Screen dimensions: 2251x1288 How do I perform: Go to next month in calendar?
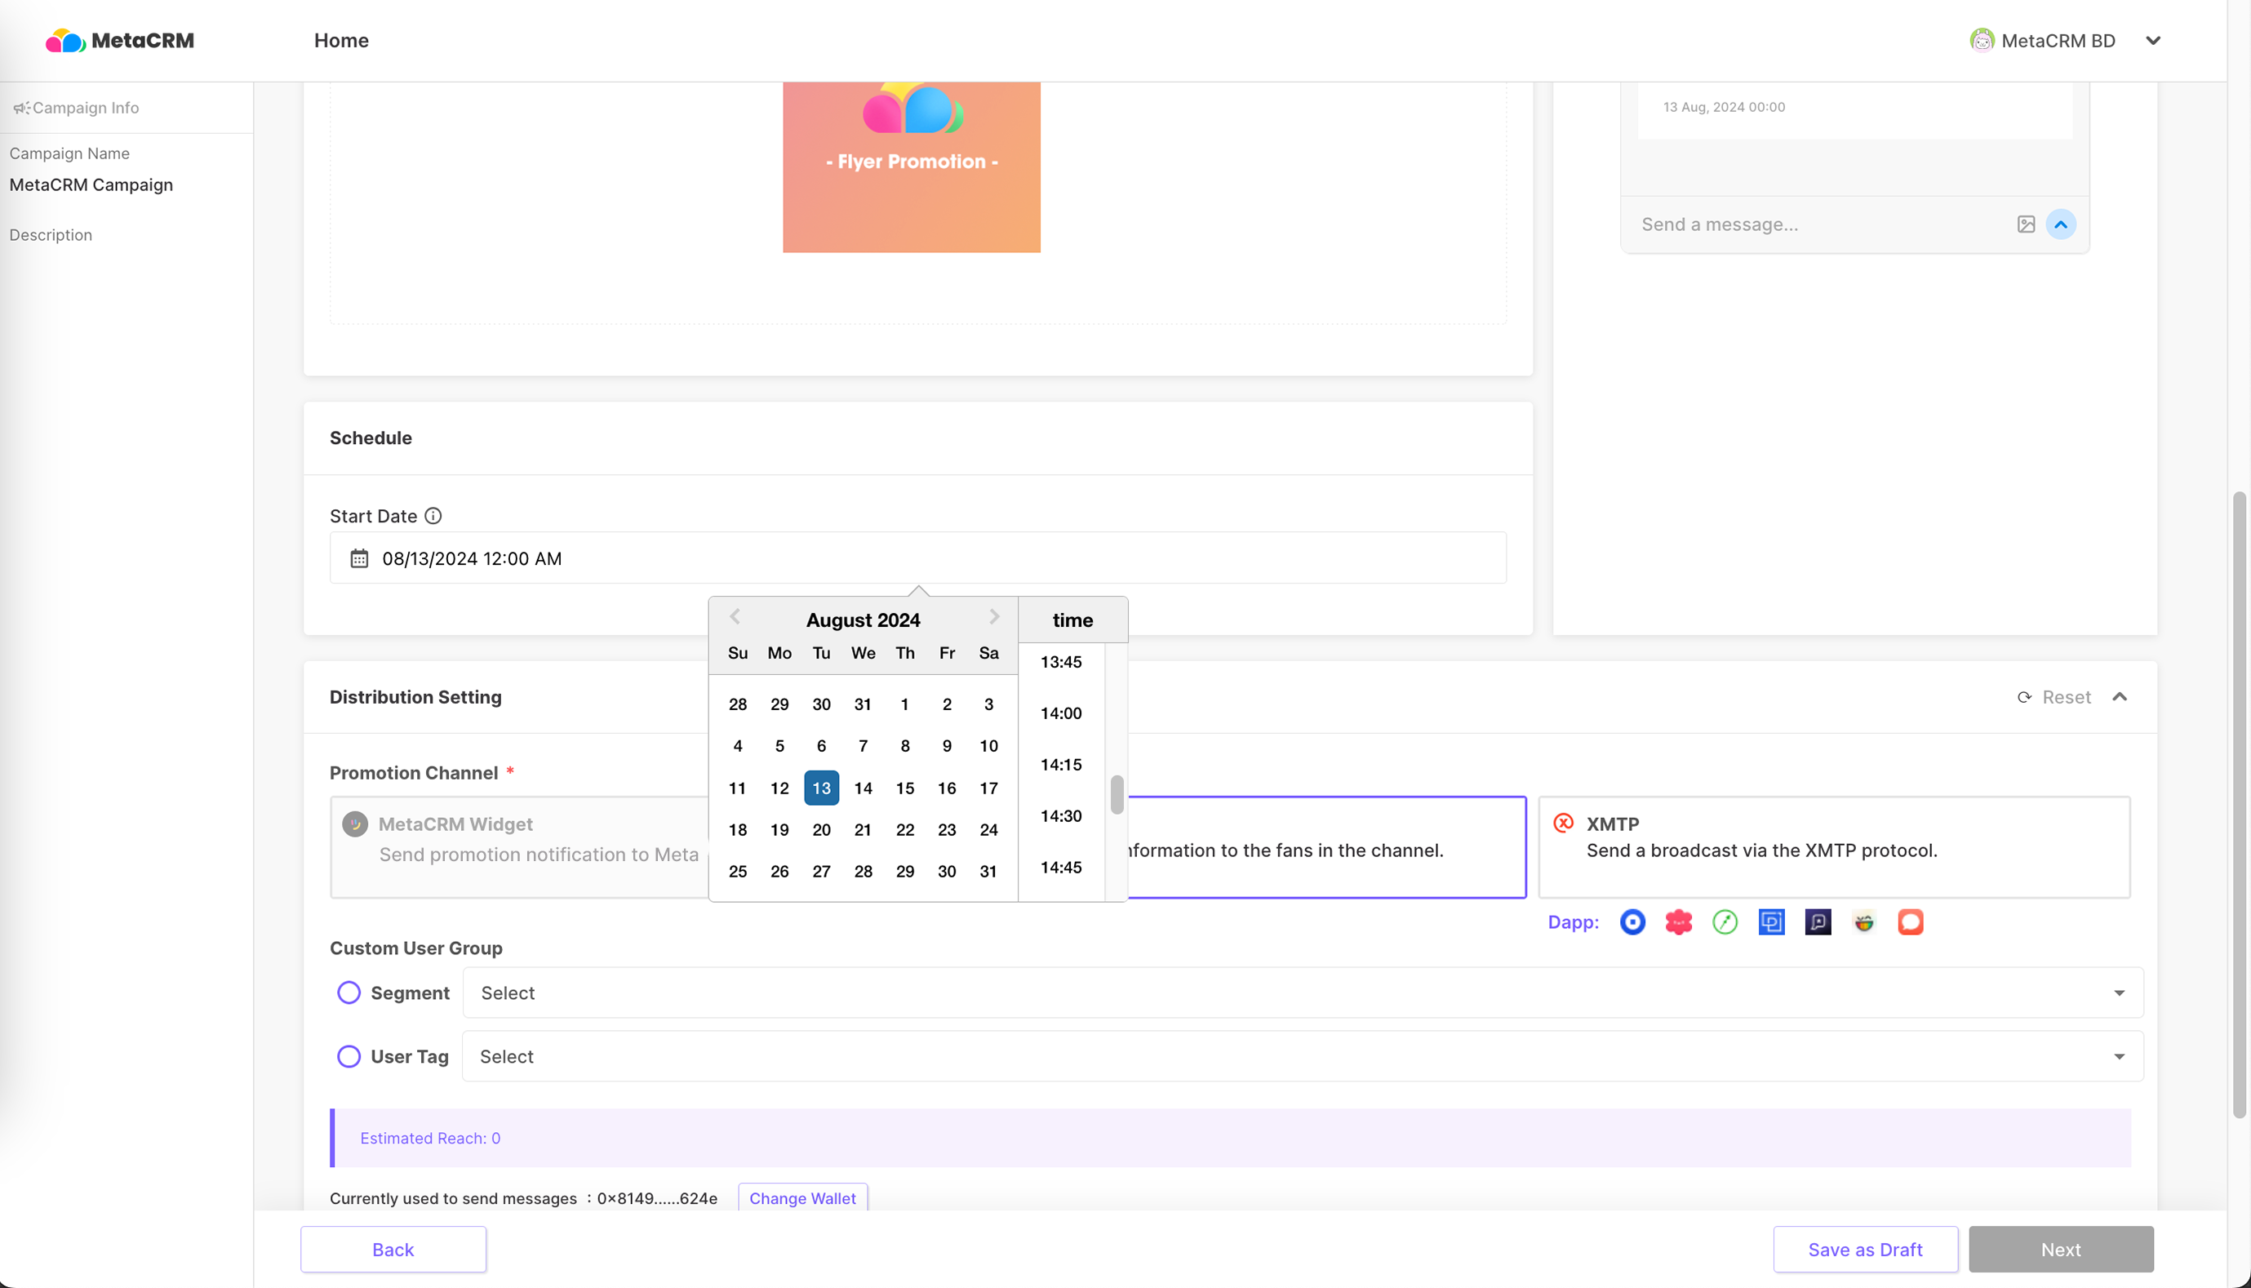click(994, 616)
